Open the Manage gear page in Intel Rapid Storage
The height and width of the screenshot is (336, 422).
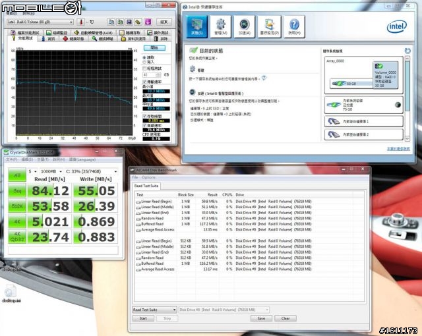(220, 26)
